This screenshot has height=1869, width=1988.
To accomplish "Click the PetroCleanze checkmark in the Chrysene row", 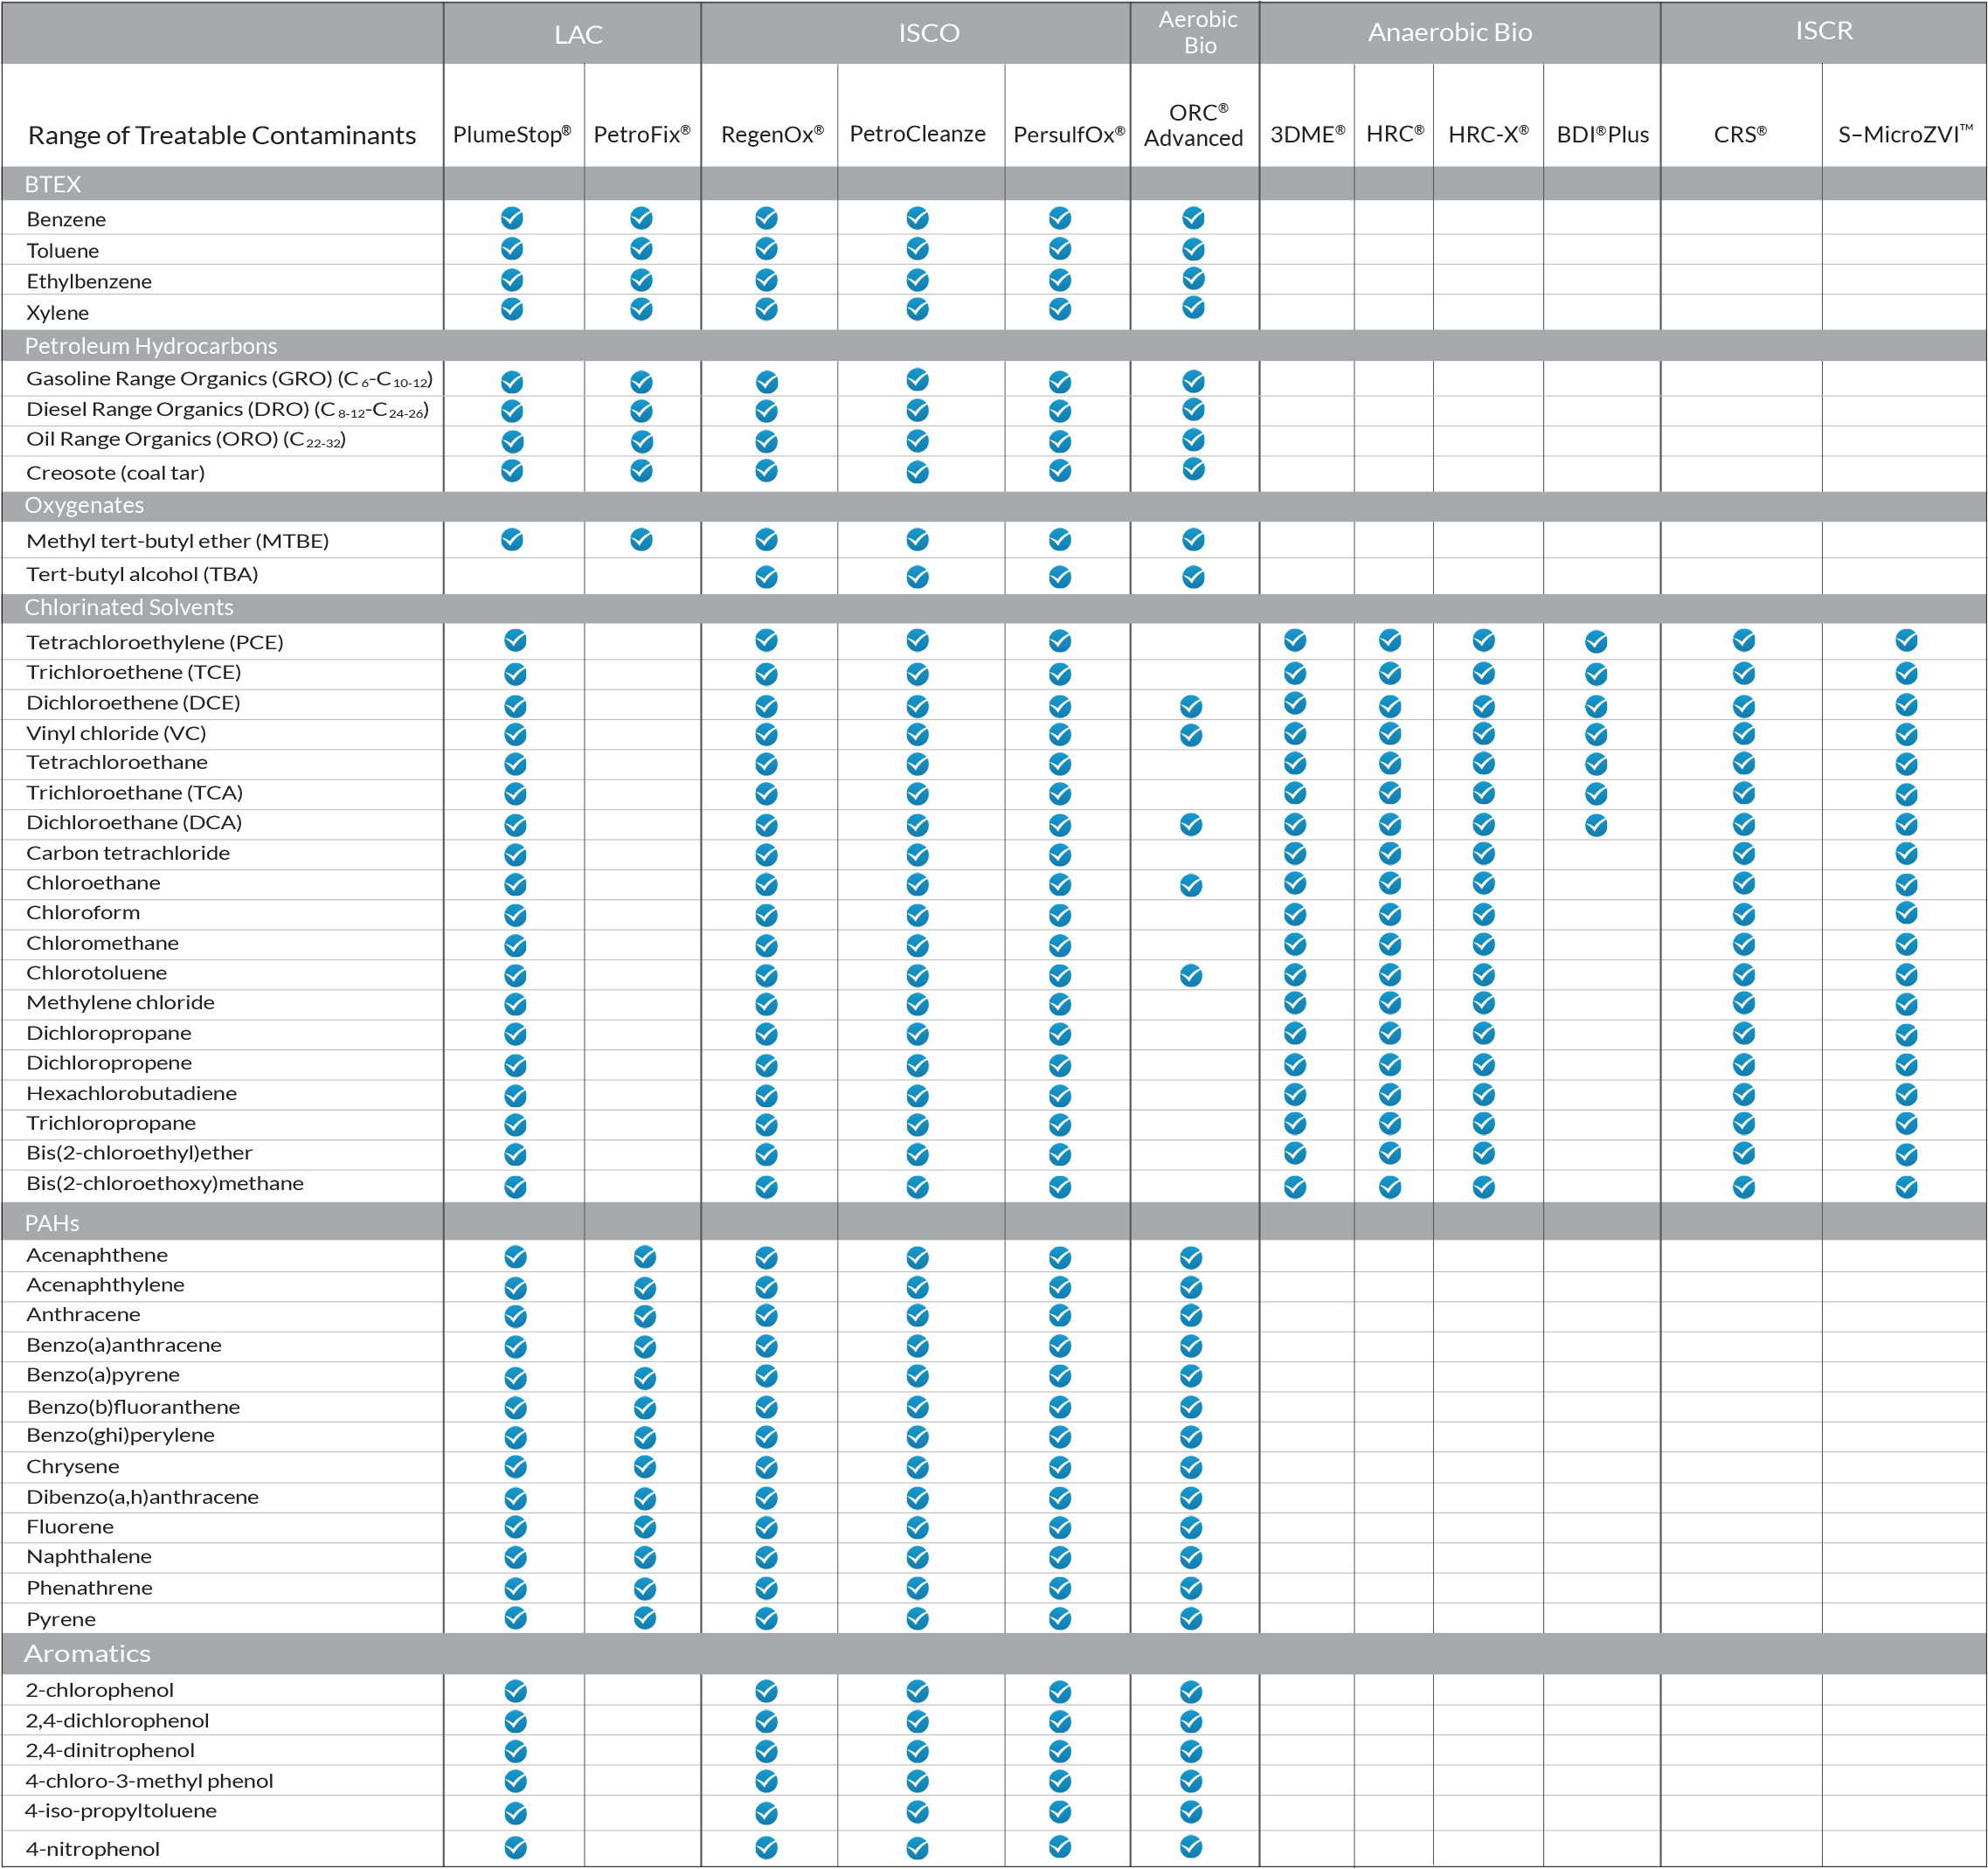I will [x=917, y=1468].
